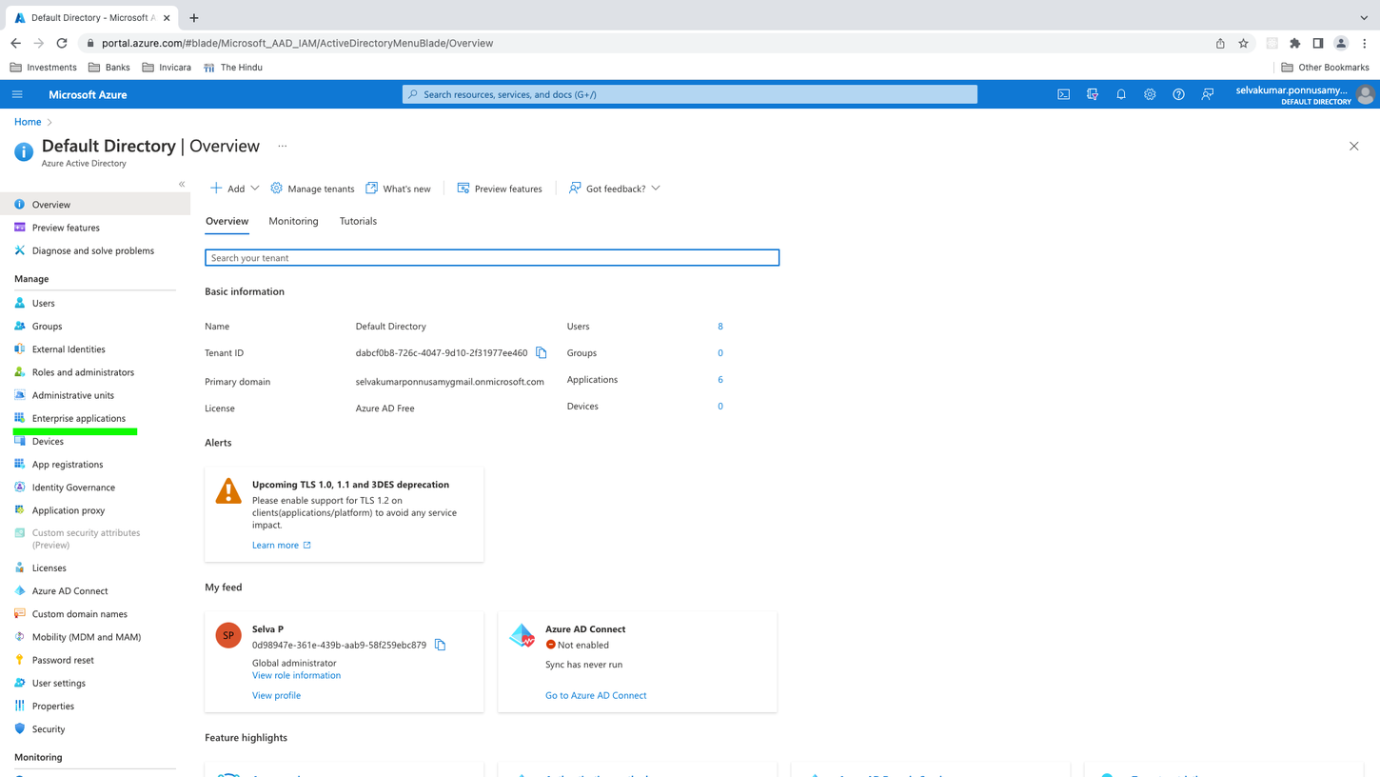Image resolution: width=1380 pixels, height=777 pixels.
Task: Switch to the Tutorials tab
Action: point(358,221)
